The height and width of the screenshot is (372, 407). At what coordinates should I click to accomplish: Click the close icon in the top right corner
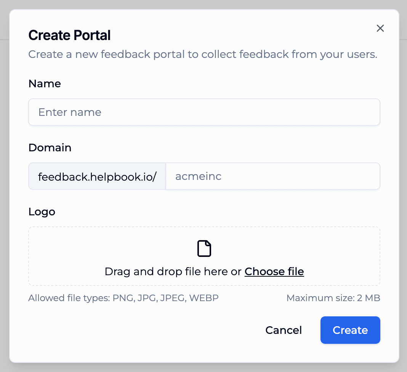tap(380, 28)
